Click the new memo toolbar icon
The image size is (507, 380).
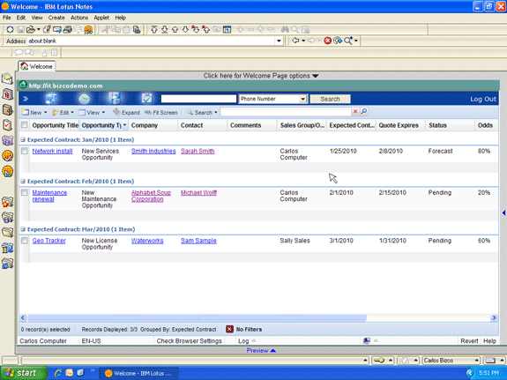coord(47,29)
